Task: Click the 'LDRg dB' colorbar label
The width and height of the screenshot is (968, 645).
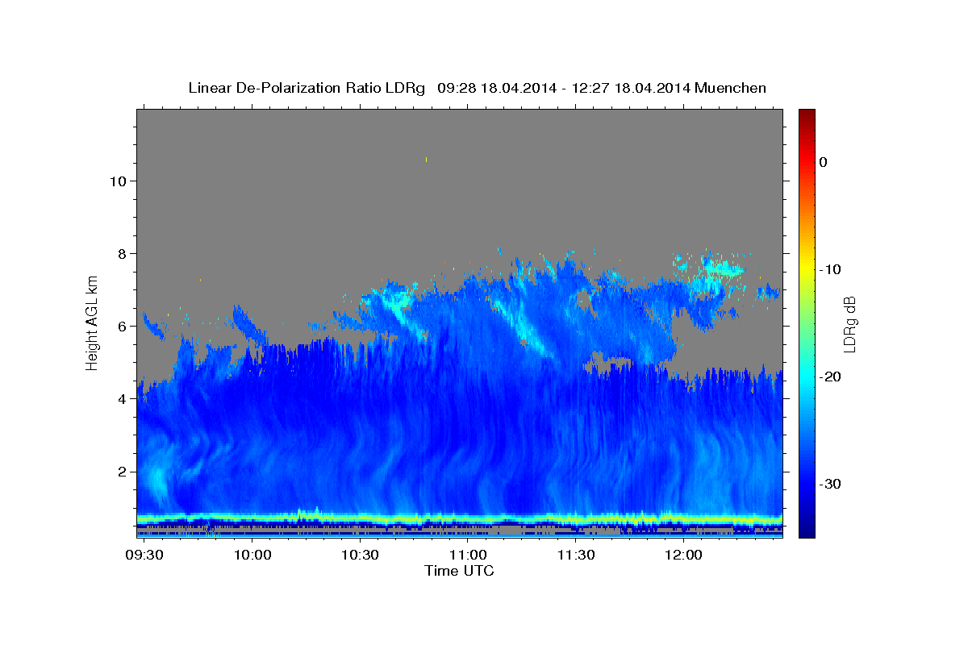Action: [849, 324]
